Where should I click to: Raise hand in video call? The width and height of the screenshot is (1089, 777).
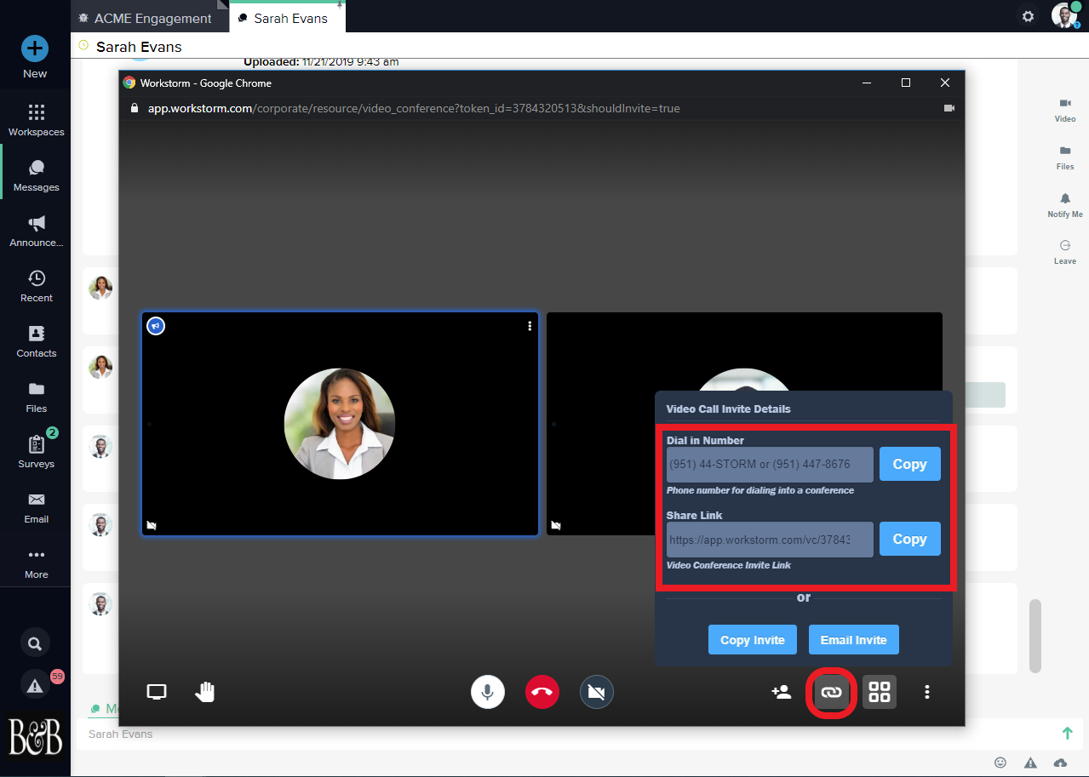point(204,692)
